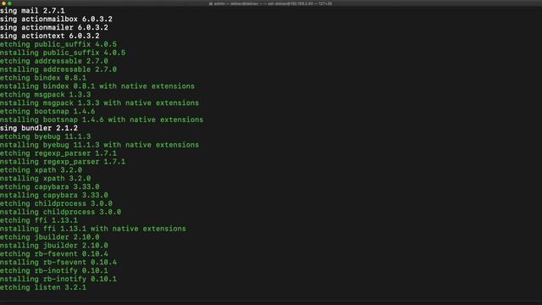Screen dimensions: 542x305
Task: Click the 'etching byebug 11.1.3' line
Action: [x=45, y=136]
